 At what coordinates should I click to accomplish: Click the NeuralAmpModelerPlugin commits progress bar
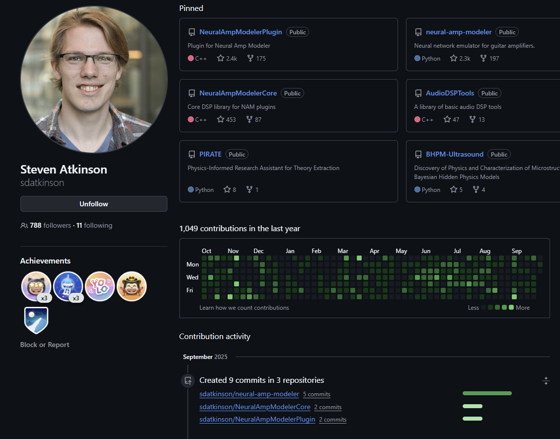pos(472,419)
